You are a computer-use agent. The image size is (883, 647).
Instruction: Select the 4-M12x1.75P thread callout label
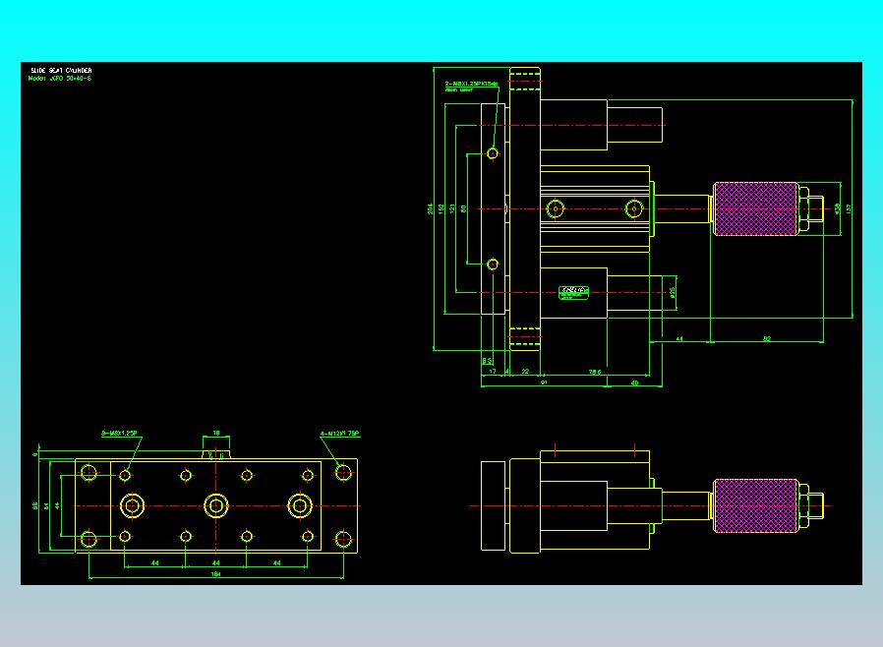coord(339,434)
